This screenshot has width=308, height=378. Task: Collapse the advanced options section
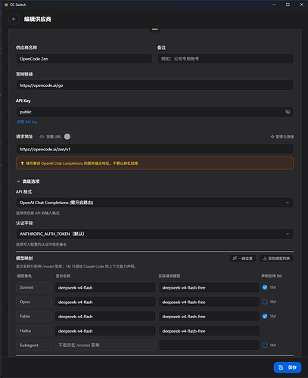28,181
